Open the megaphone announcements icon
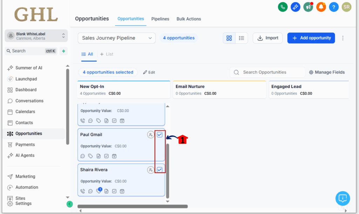The height and width of the screenshot is (214, 359). click(308, 7)
